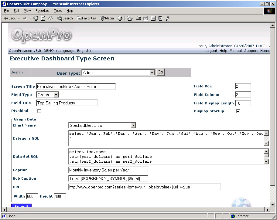Expand the Field Type dropdown

pyautogui.click(x=56, y=95)
